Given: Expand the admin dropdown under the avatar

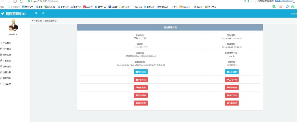Looking at the screenshot, I should pyautogui.click(x=13, y=34).
